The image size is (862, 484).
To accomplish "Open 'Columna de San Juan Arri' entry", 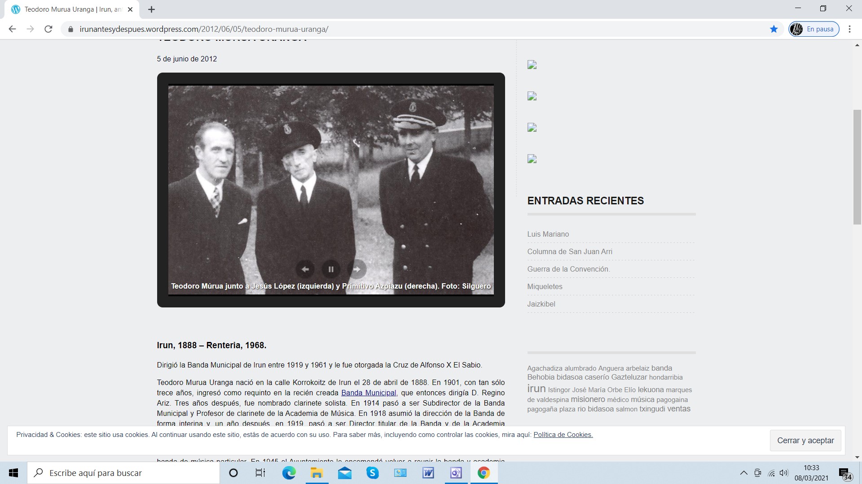I will pyautogui.click(x=570, y=251).
